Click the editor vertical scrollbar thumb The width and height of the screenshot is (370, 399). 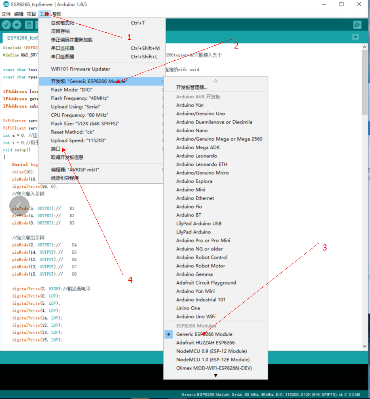[365, 82]
